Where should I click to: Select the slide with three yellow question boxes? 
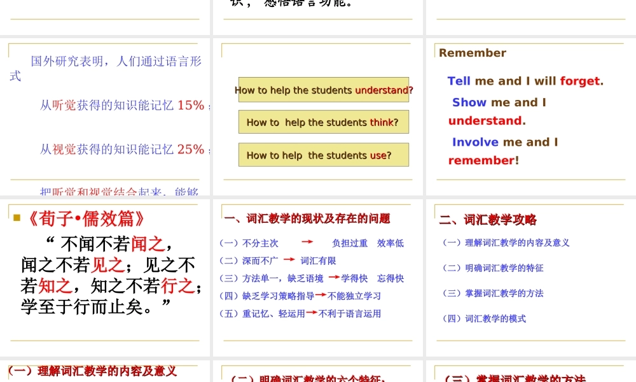317,117
